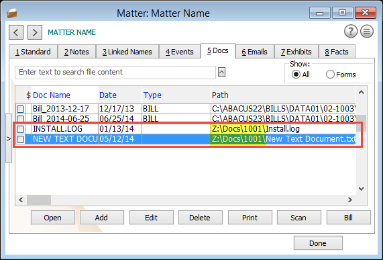Focus the search file content field
Screen dimensions: 383x260
pyautogui.click(x=115, y=72)
